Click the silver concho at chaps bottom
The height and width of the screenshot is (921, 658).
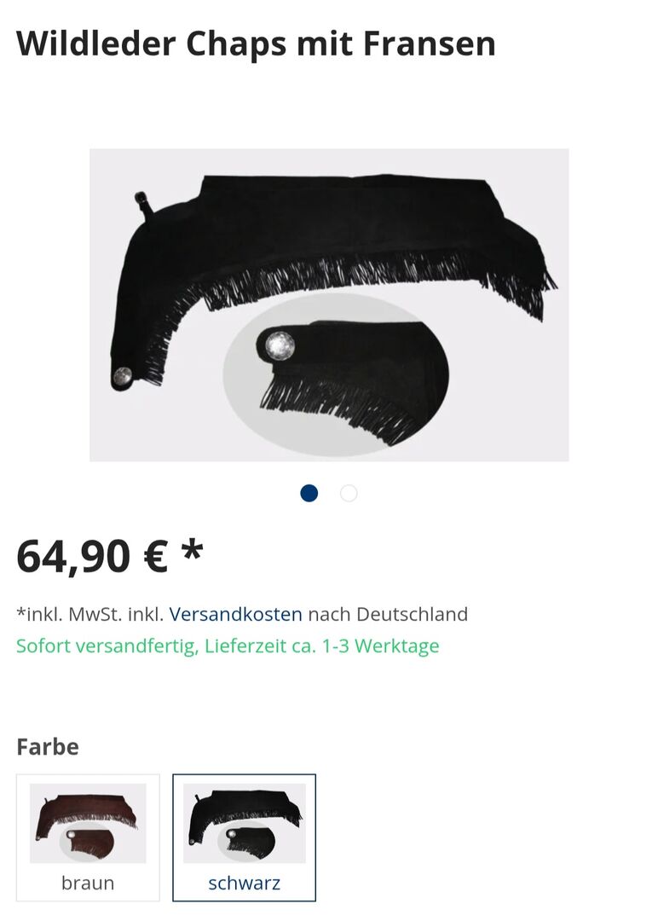(123, 377)
